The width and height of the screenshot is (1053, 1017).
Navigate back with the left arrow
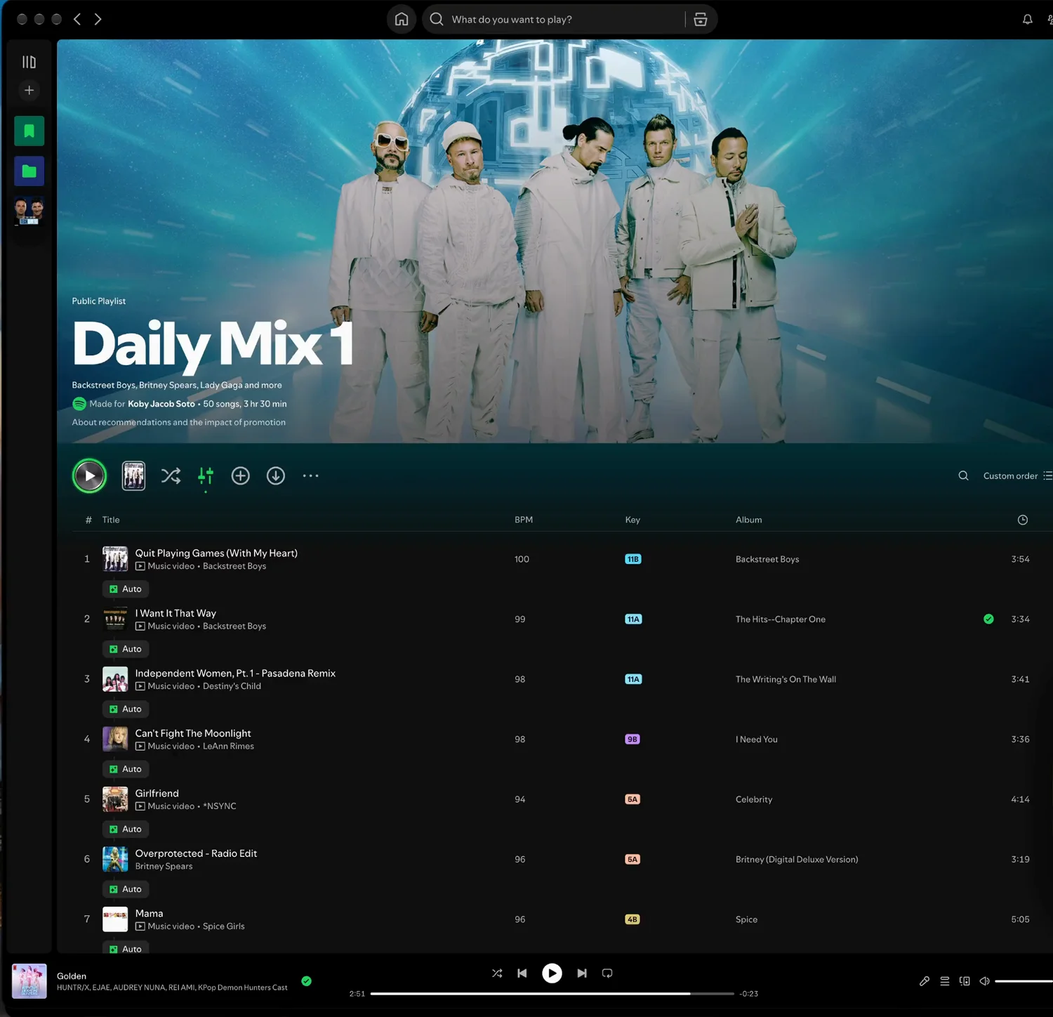(x=77, y=19)
